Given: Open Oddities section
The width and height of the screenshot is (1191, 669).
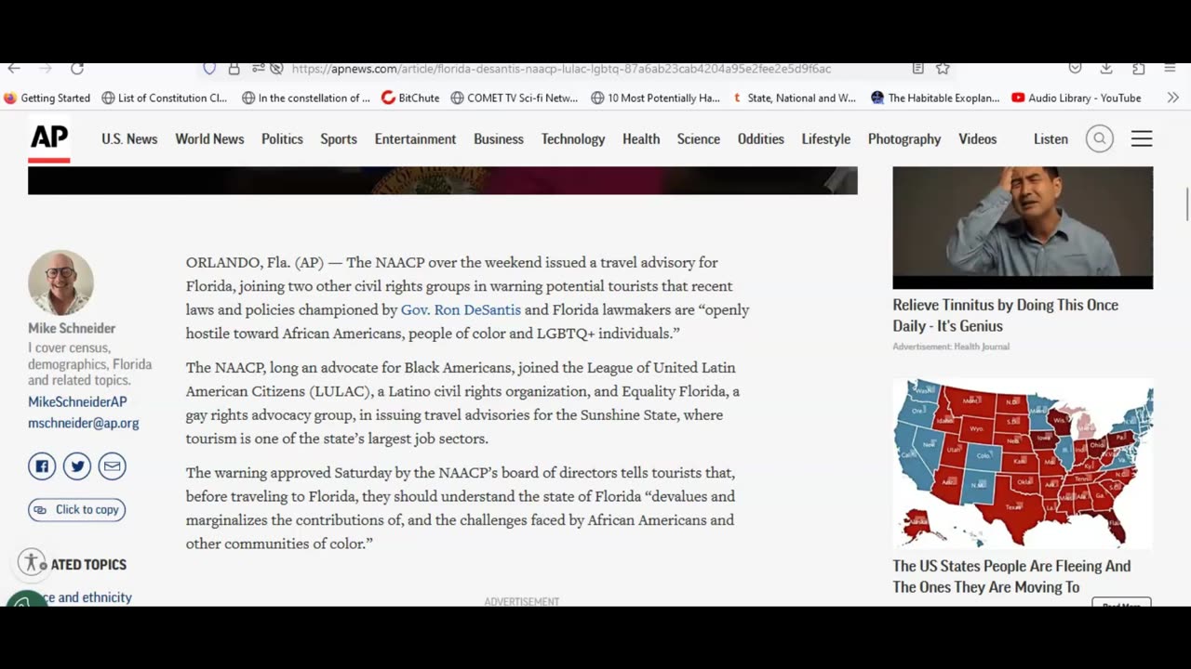Looking at the screenshot, I should (761, 139).
